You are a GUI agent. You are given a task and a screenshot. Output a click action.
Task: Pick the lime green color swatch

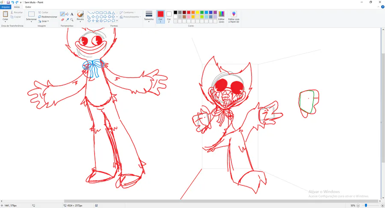pos(202,17)
